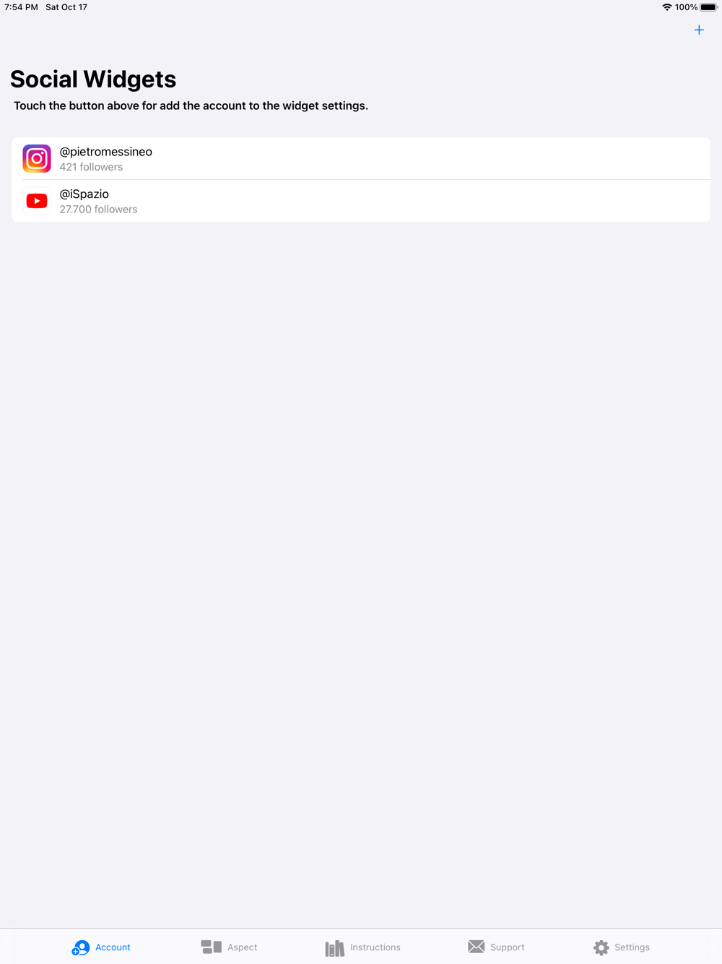Open the @iSpazio account row

tap(361, 201)
